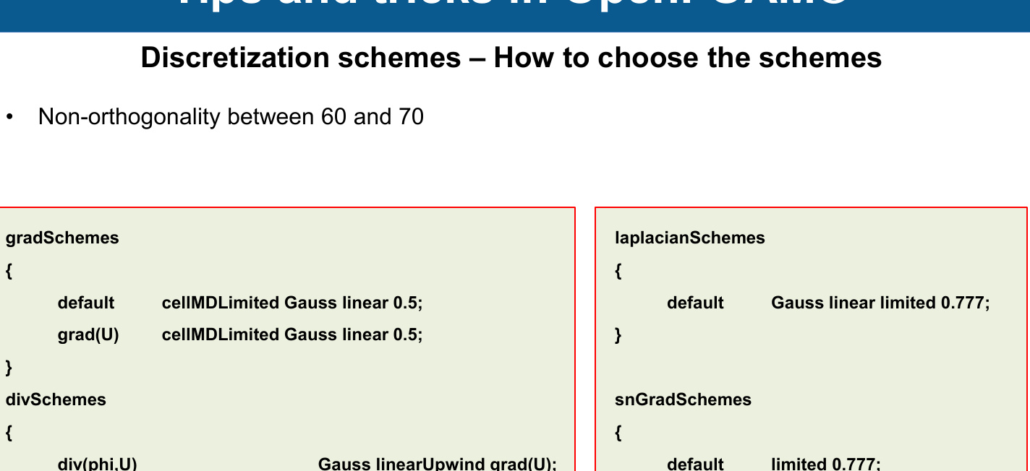Viewport: 1030px width, 471px height.
Task: Click the blue title banner at top
Action: pos(515,16)
